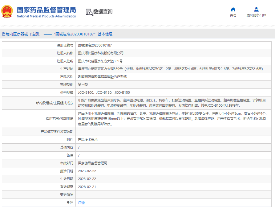This screenshot has width=275, height=209.
Task: Open the 详情 link
Action: point(81,203)
